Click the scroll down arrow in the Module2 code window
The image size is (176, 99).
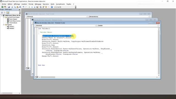[x=159, y=75]
